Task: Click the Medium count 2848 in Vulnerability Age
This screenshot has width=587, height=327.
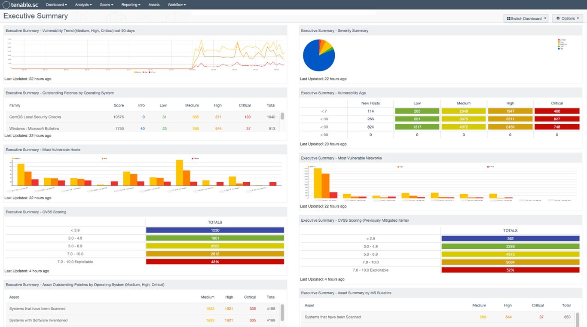Action: 464,111
